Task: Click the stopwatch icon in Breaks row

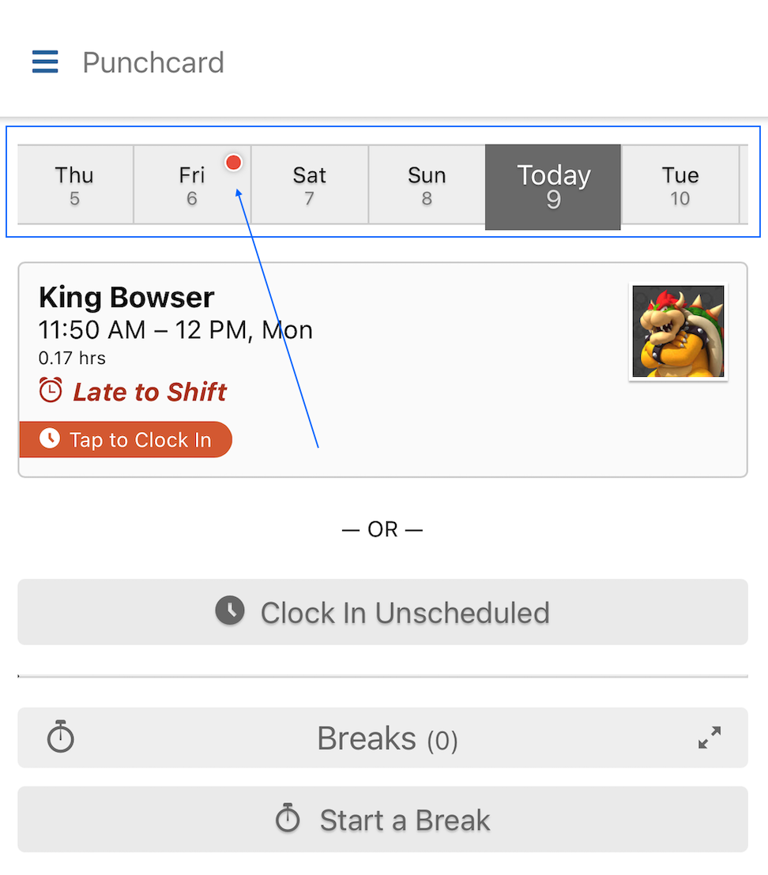Action: pyautogui.click(x=61, y=738)
